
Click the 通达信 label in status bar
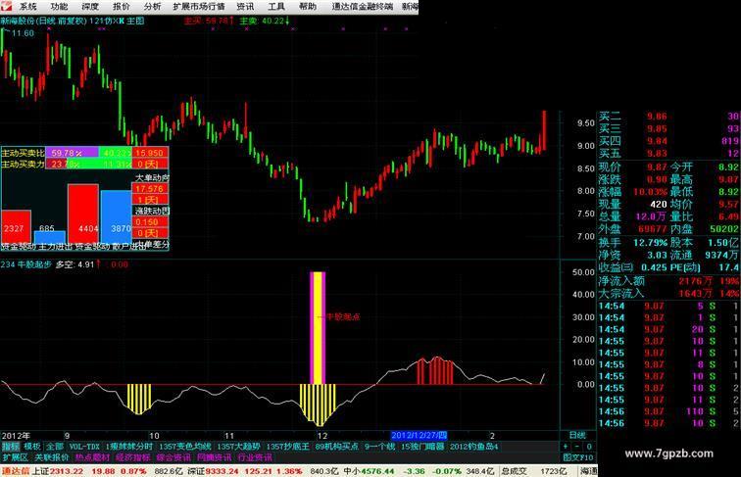tap(16, 471)
